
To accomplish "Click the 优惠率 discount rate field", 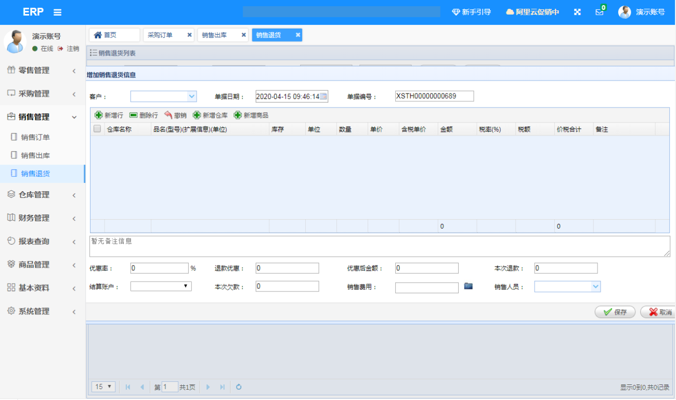I will [159, 268].
